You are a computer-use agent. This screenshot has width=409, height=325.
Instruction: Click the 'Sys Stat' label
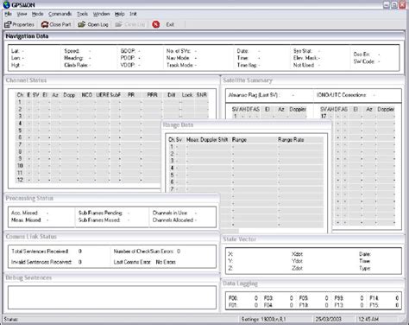coord(303,51)
